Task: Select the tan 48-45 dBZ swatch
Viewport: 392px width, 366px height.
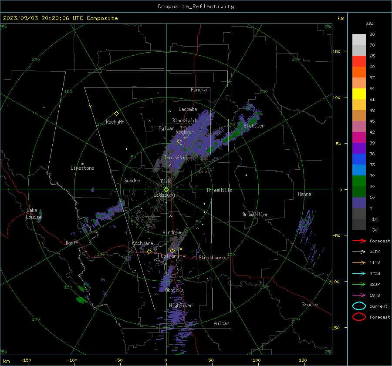Action: pyautogui.click(x=359, y=115)
